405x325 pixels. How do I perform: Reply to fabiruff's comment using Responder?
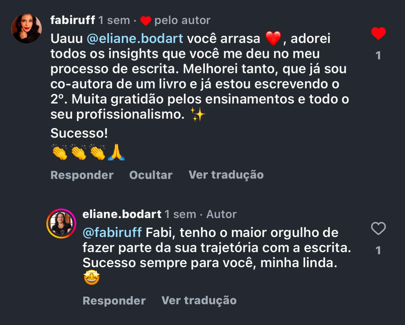click(x=82, y=175)
